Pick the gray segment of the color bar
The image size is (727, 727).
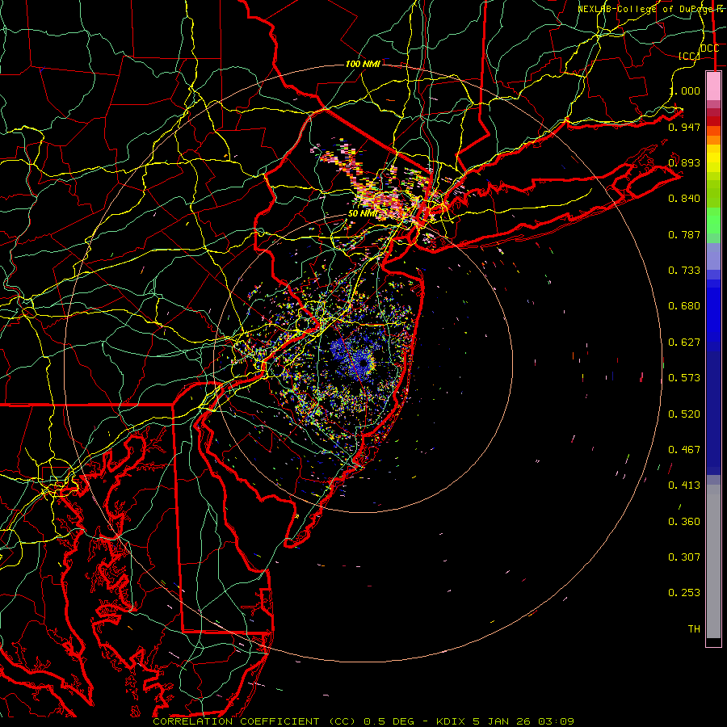(x=713, y=561)
